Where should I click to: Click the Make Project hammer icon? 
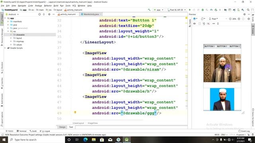(149, 10)
